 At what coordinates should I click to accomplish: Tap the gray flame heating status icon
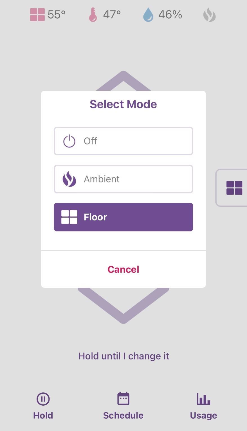[x=209, y=15]
